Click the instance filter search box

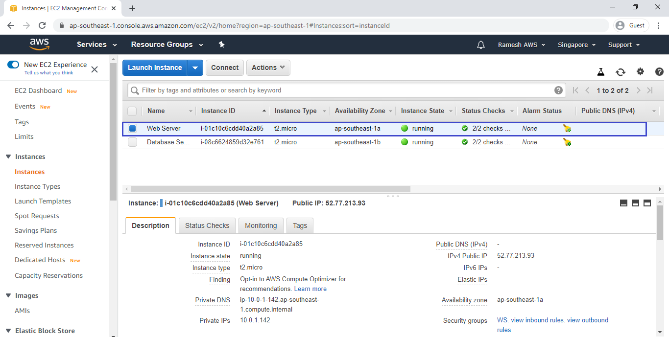347,90
